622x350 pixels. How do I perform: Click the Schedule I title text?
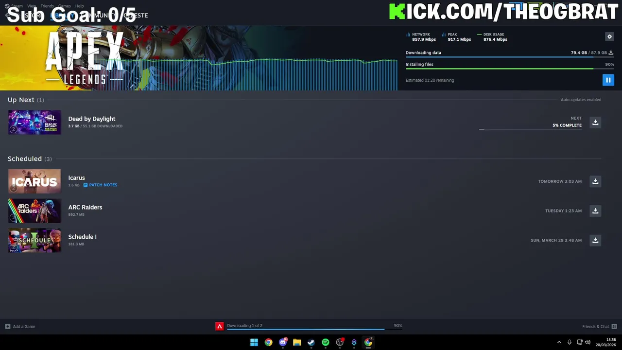tap(82, 237)
